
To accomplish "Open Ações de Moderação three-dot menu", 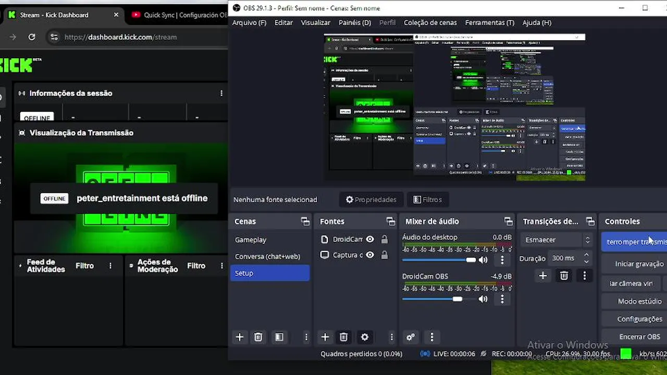I will click(x=221, y=266).
